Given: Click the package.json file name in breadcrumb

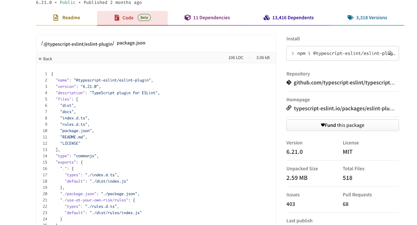Looking at the screenshot, I should click(x=131, y=43).
